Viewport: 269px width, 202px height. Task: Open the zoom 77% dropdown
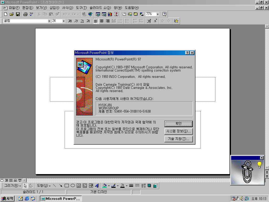pos(158,14)
